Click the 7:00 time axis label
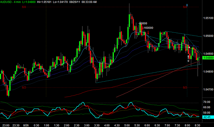Viewport: 214px width, 127px height. point(167,125)
